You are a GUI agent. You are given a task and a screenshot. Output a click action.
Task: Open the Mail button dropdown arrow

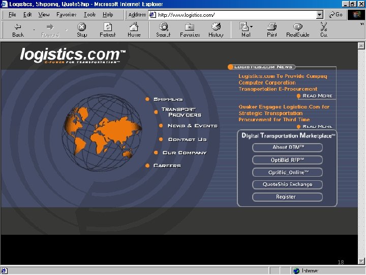coord(252,26)
